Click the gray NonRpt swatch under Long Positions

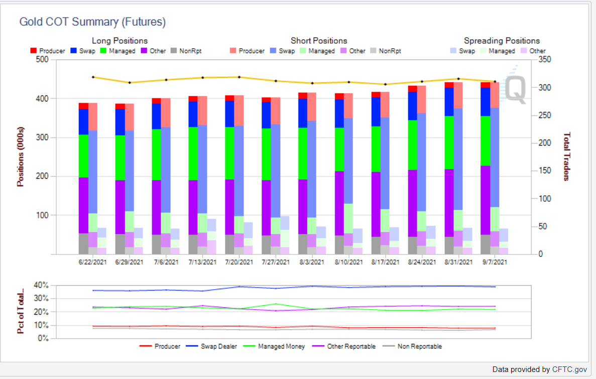point(174,51)
